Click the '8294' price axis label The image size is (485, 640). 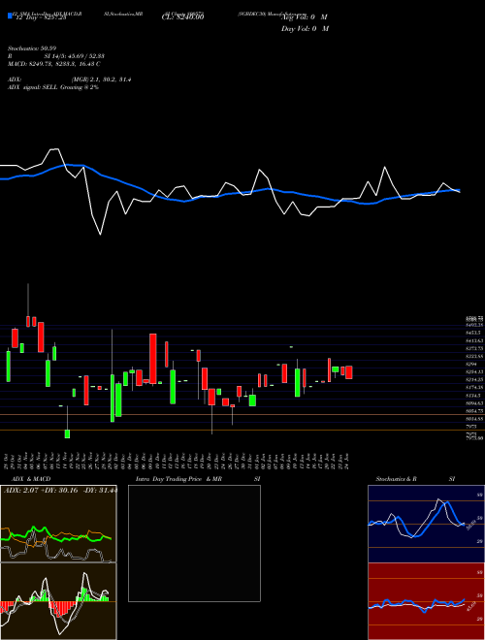point(471,364)
